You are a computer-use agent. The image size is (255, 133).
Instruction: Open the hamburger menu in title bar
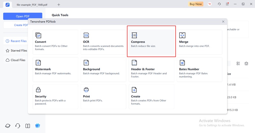tap(227, 4)
